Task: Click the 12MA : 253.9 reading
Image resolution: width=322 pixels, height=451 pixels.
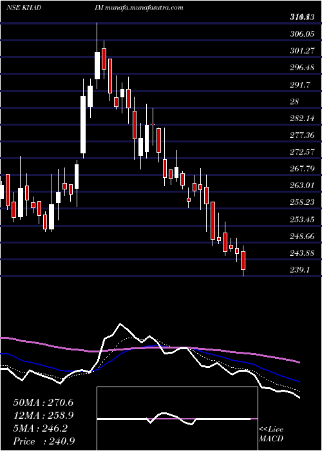Action: (43, 416)
